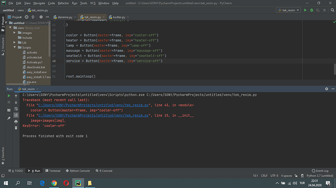Click the Run panel stop process icon

click(x=9, y=102)
